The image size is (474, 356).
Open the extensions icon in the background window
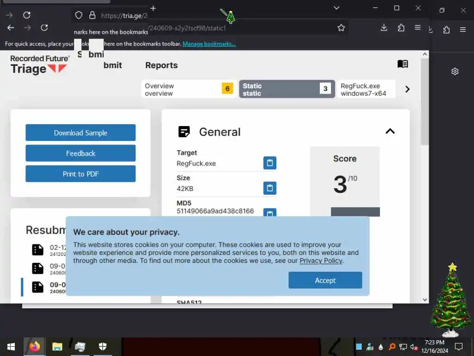pos(446,30)
